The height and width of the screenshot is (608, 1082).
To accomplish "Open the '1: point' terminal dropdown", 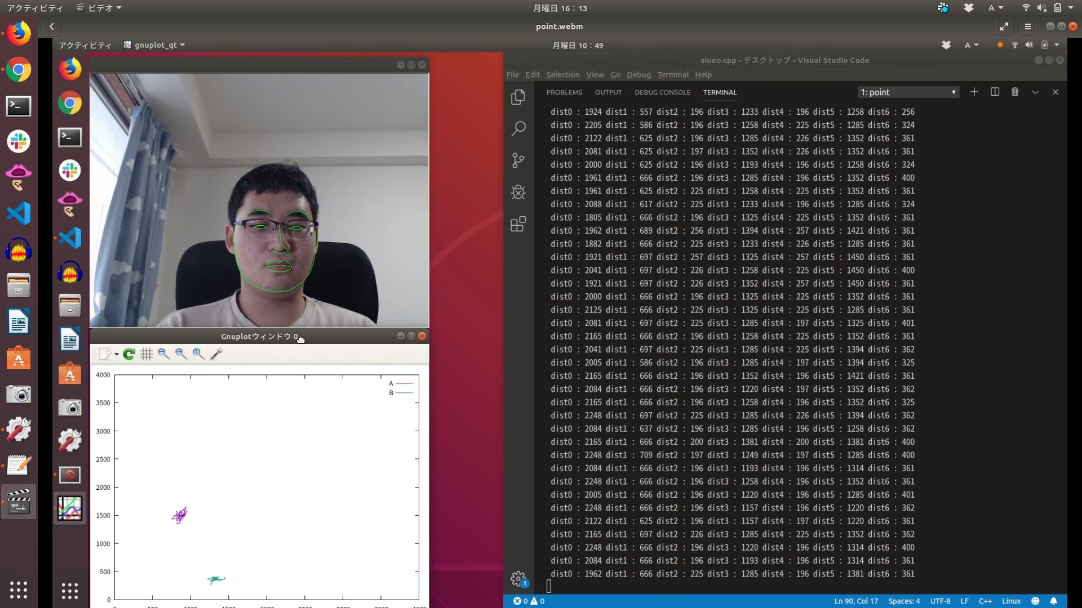I will tap(908, 92).
